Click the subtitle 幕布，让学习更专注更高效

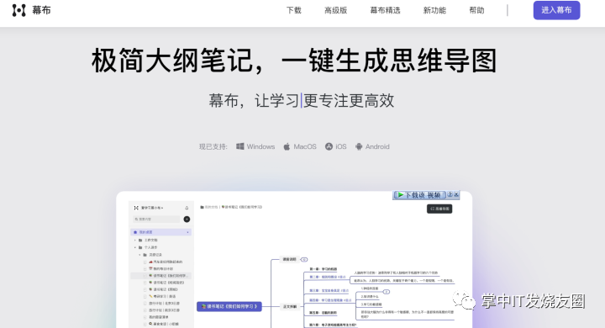tap(302, 100)
